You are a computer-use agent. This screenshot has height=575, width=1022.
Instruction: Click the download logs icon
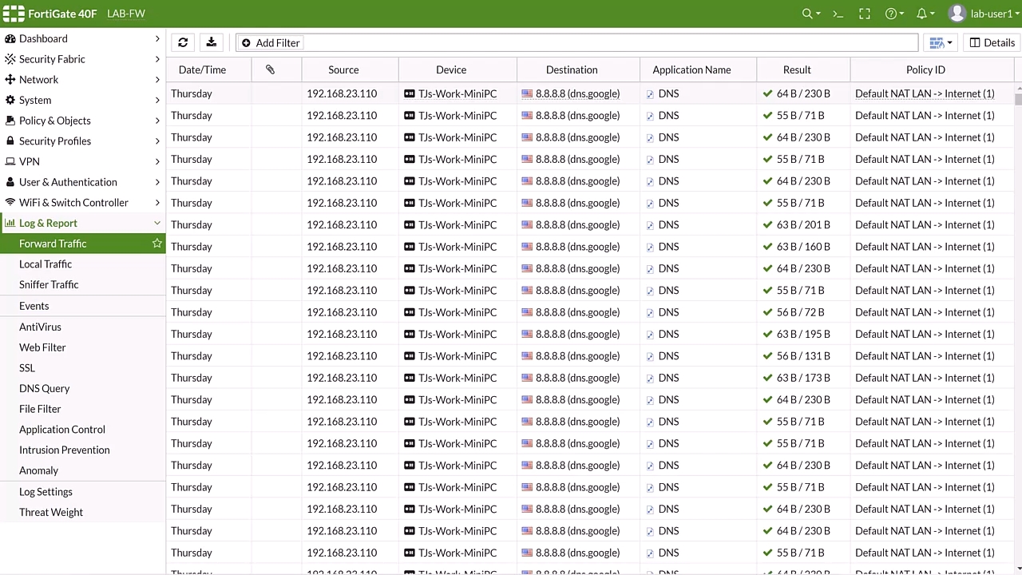211,42
